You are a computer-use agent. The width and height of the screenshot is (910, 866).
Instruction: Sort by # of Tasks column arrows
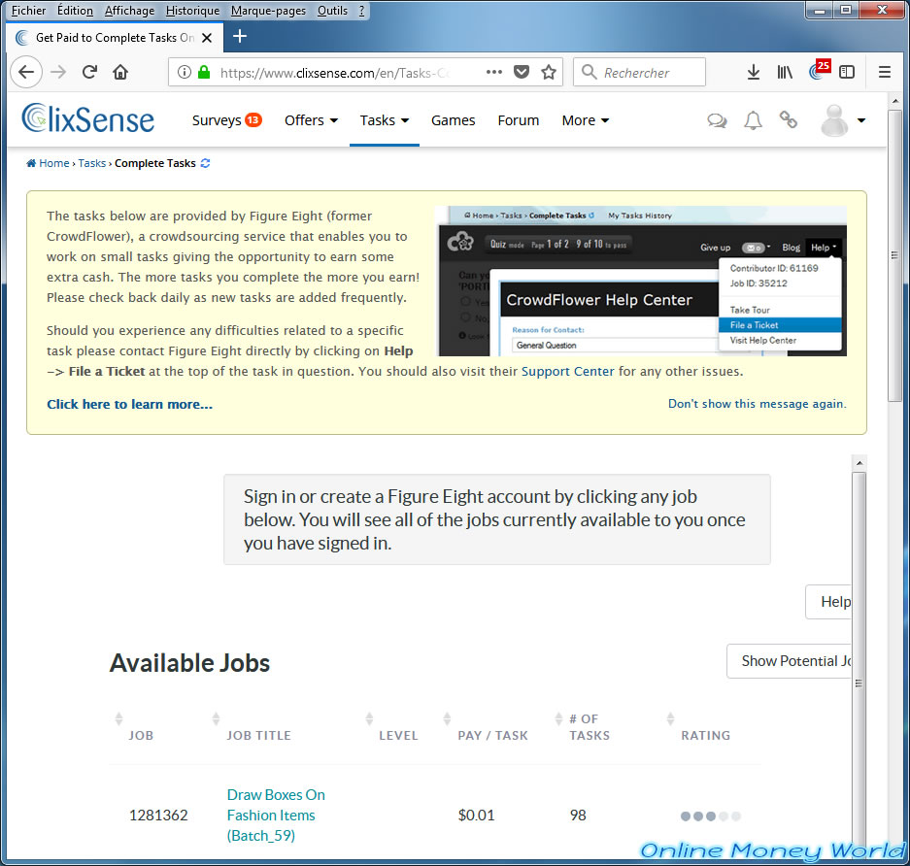(x=558, y=718)
